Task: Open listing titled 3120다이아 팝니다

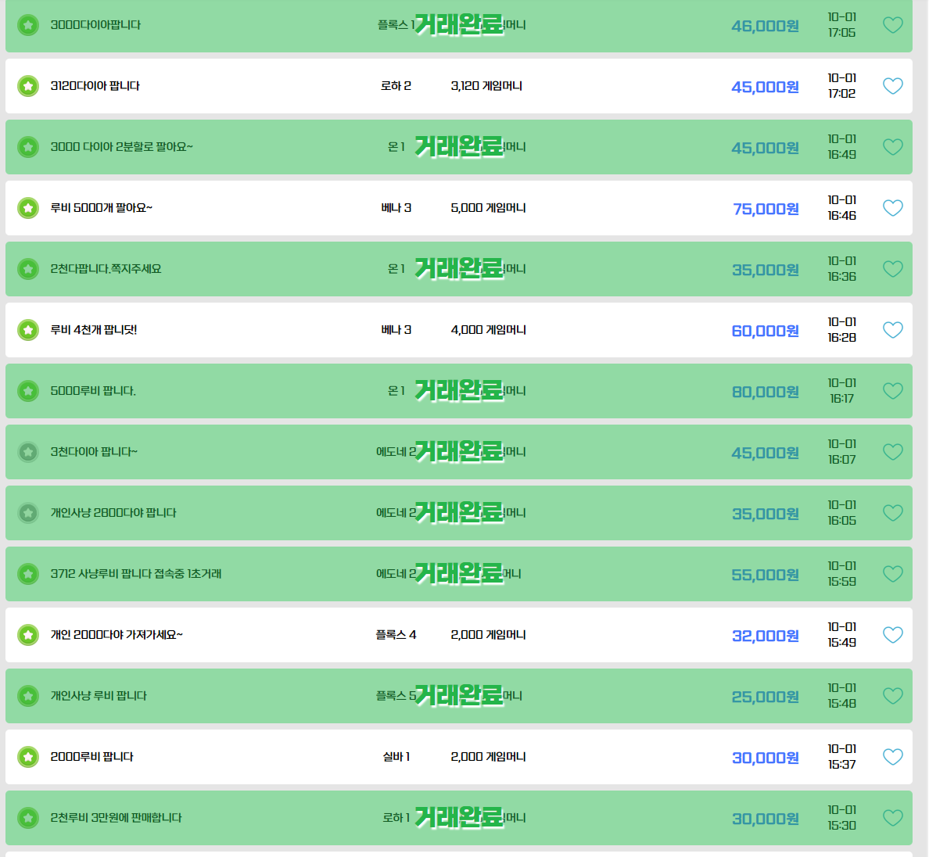Action: 95,86
